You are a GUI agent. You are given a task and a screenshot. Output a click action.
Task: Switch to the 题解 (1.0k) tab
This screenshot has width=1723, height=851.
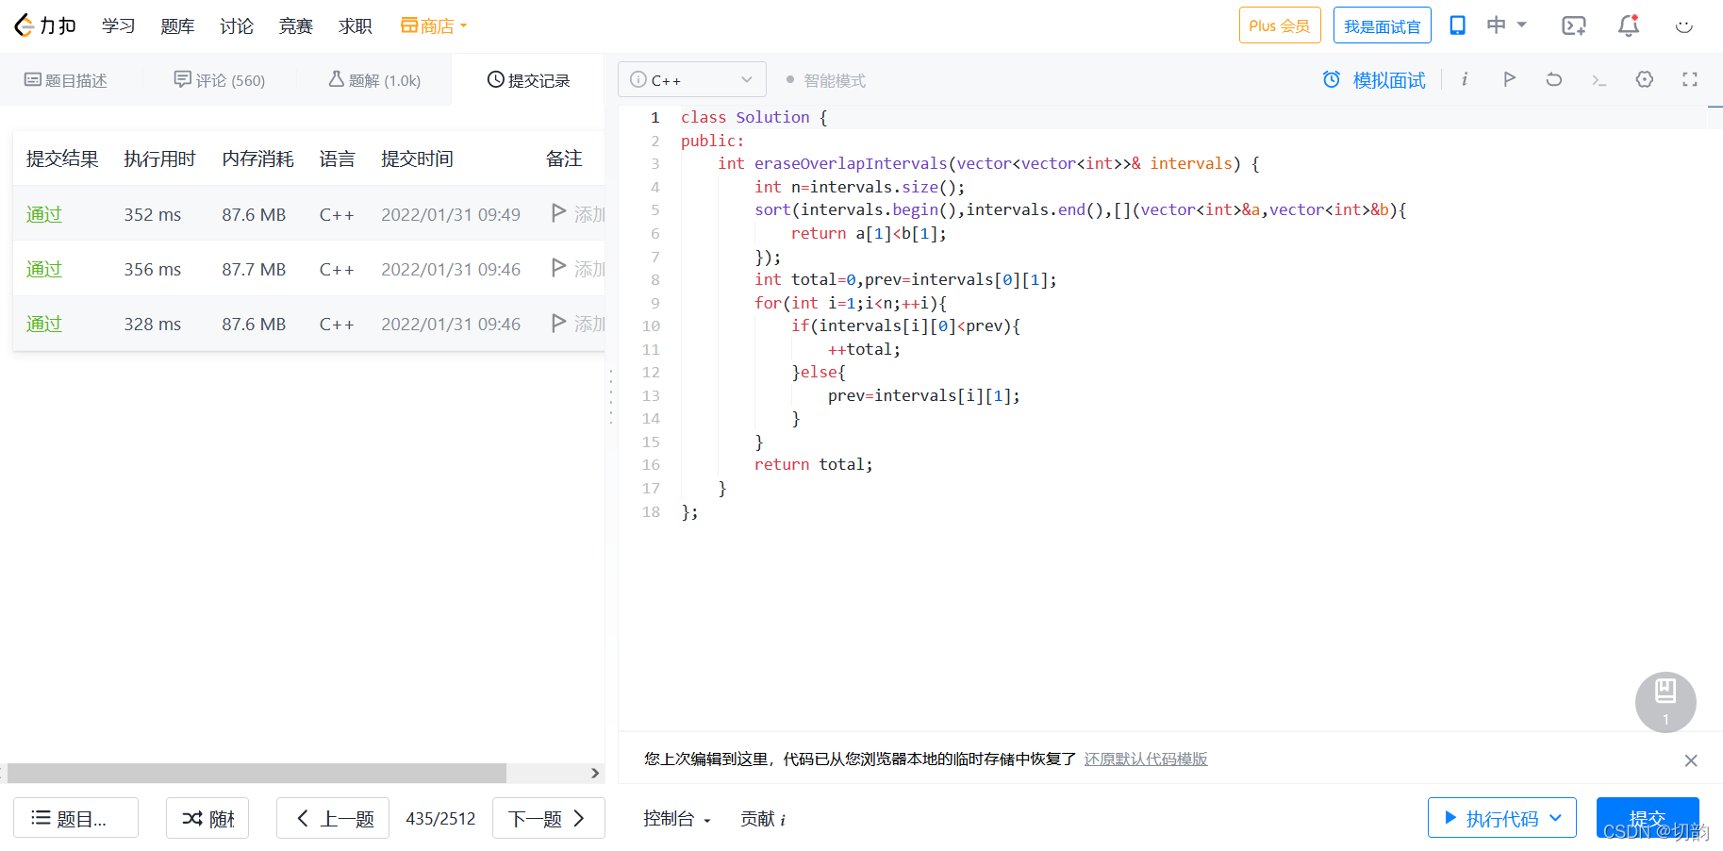374,80
